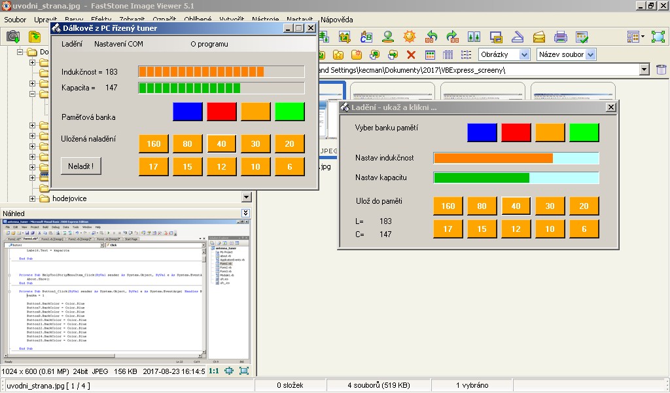
Task: Click the rotate left 90 degrees icon
Action: coord(431,37)
